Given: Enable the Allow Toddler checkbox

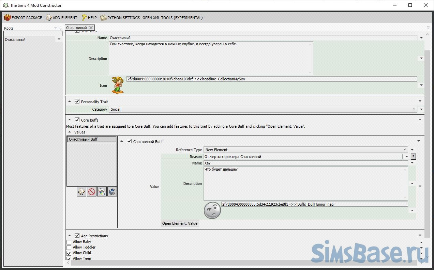Looking at the screenshot, I should (69, 248).
